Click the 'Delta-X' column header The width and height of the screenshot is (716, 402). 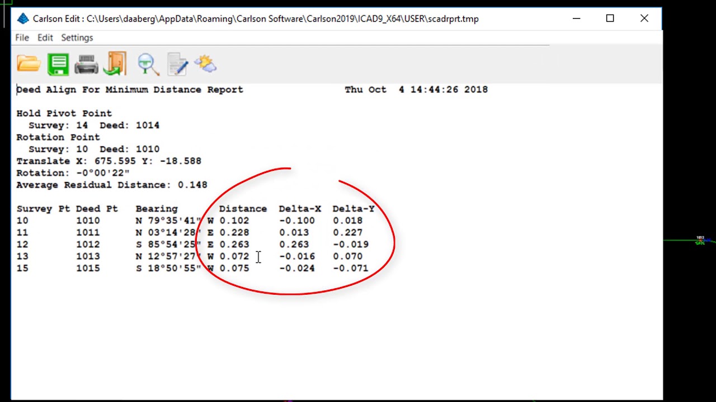tap(300, 209)
